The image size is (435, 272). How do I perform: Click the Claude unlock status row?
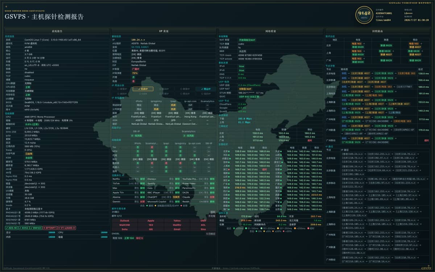click(199, 197)
